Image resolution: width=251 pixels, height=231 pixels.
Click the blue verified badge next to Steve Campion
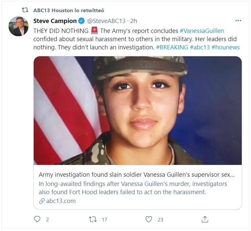click(x=81, y=21)
